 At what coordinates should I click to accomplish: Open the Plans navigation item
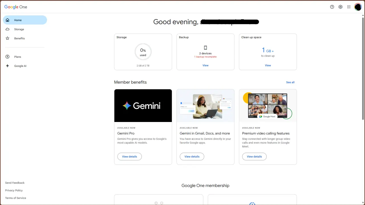pos(25,57)
